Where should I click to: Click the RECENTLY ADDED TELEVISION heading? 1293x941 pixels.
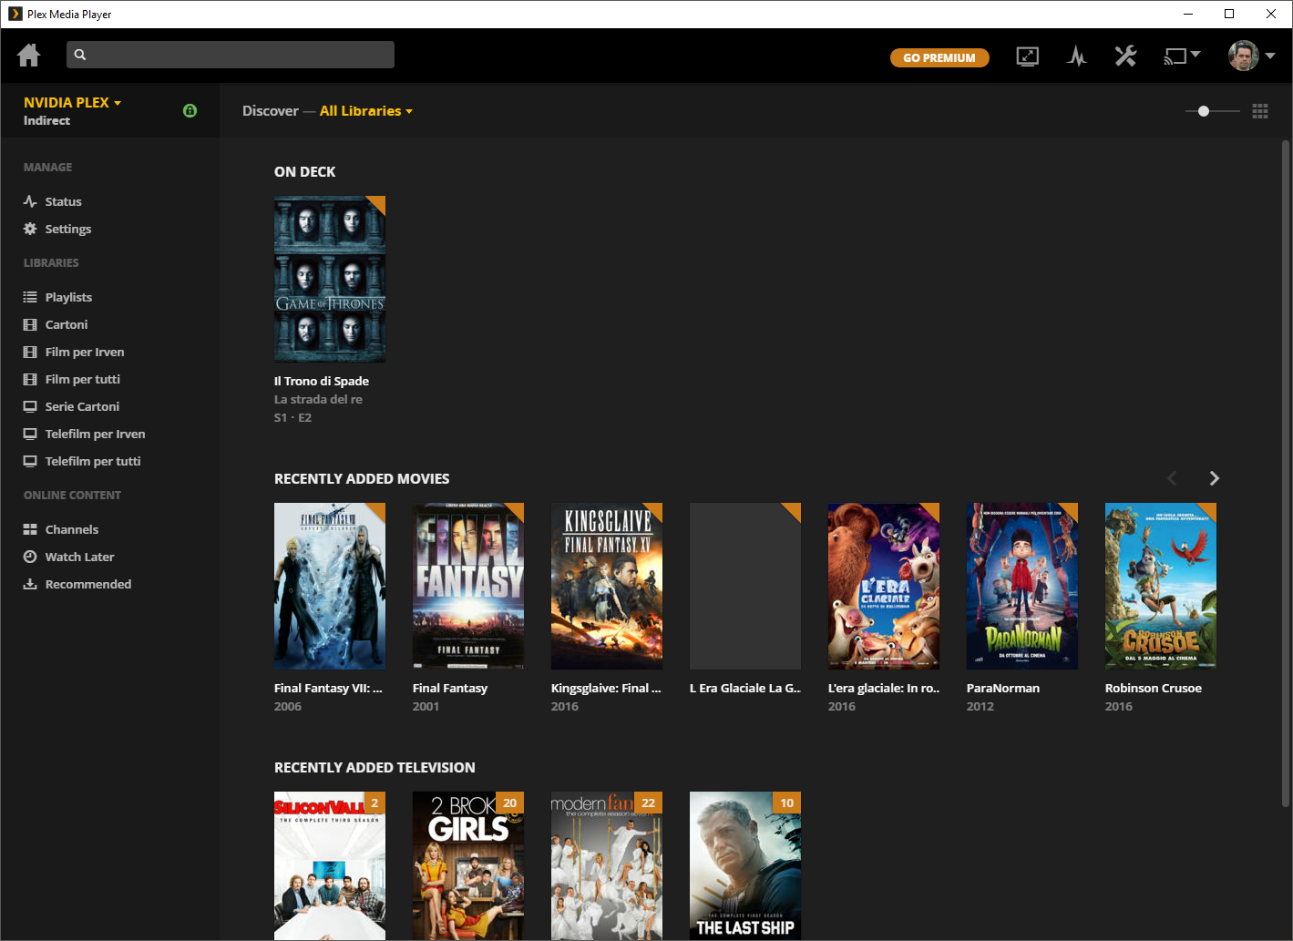point(375,767)
